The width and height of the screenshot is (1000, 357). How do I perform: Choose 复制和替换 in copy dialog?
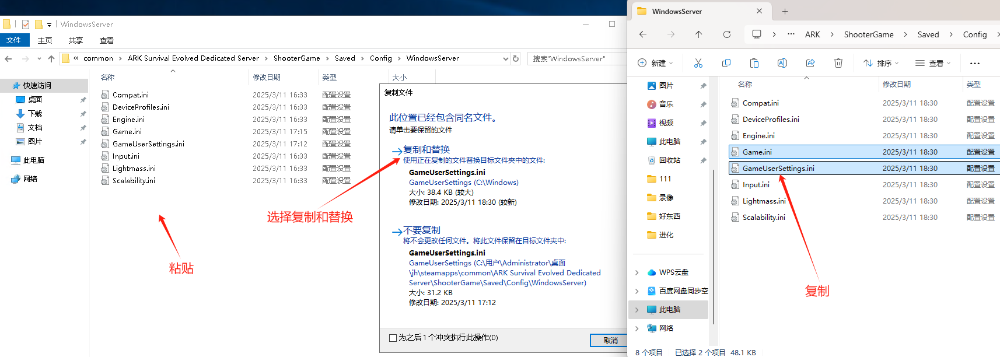click(426, 150)
